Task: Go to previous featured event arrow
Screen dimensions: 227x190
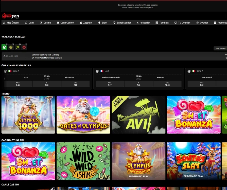Action: (4, 79)
